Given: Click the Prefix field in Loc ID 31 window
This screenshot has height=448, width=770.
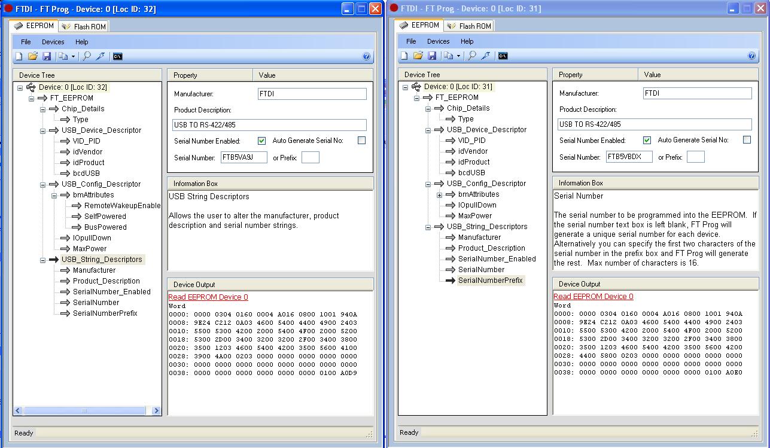Looking at the screenshot, I should coord(696,157).
